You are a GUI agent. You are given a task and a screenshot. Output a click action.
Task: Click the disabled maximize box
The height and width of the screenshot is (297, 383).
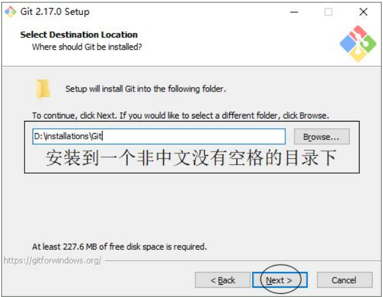328,12
